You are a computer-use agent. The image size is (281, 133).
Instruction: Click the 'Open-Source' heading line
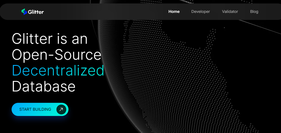(x=57, y=55)
